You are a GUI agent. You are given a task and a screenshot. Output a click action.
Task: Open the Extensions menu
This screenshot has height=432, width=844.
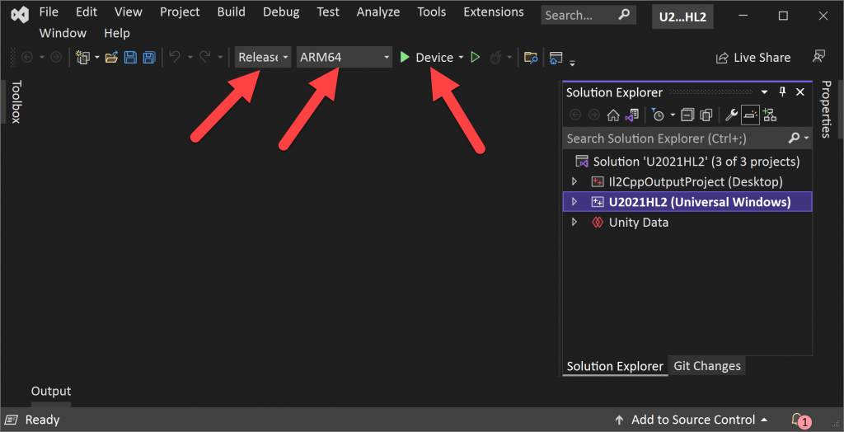pyautogui.click(x=494, y=12)
